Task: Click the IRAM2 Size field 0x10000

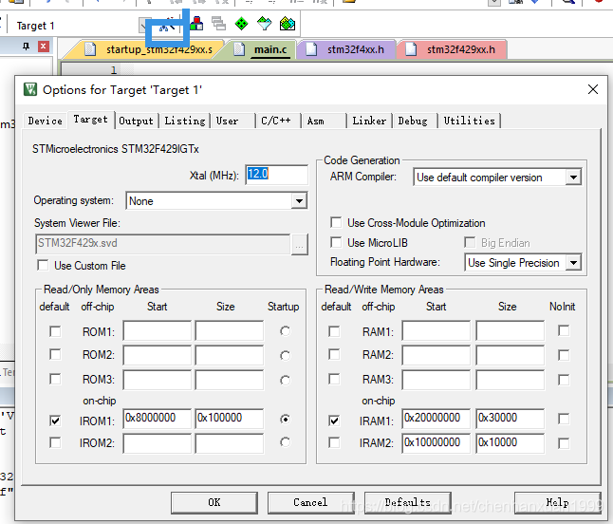Action: pos(510,443)
